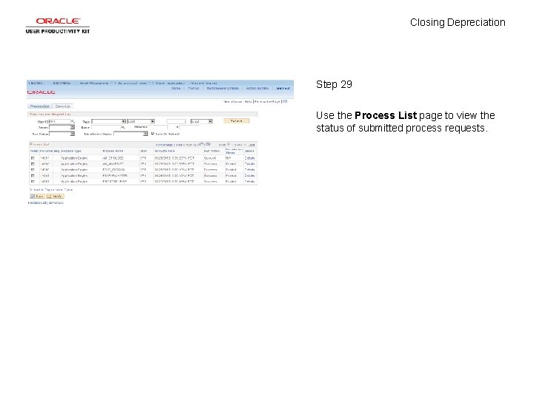533x399 pixels.
Task: Click the New Window link
Action: (233, 101)
